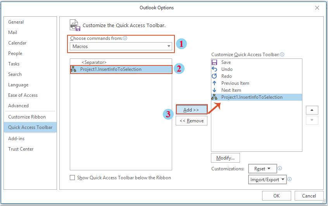This screenshot has width=328, height=206.
Task: Move selected command down with arrow button
Action: click(x=312, y=120)
